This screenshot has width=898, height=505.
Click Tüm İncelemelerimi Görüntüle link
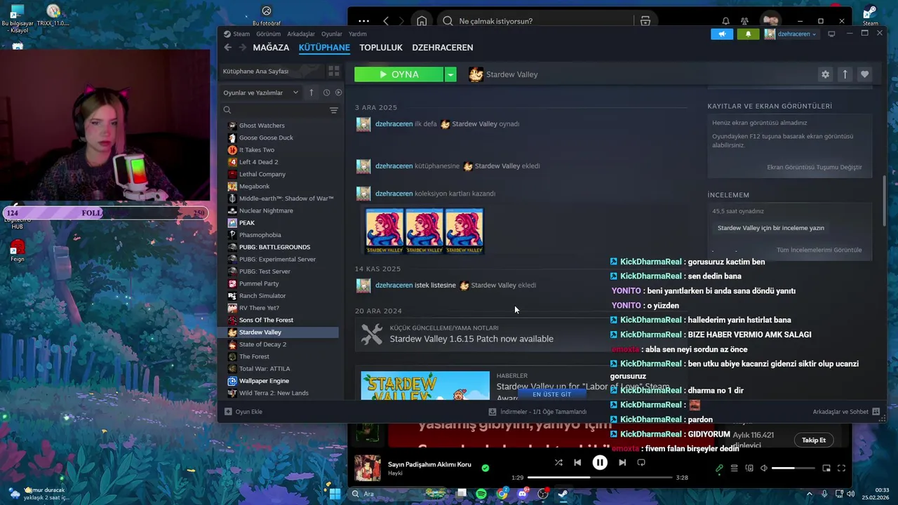click(819, 250)
